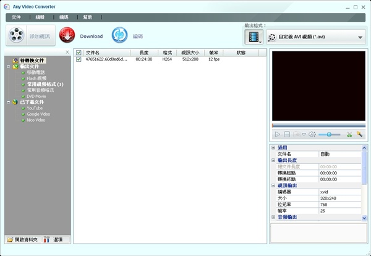Collapse the 輸出長度 property group
The width and height of the screenshot is (371, 256).
273,160
